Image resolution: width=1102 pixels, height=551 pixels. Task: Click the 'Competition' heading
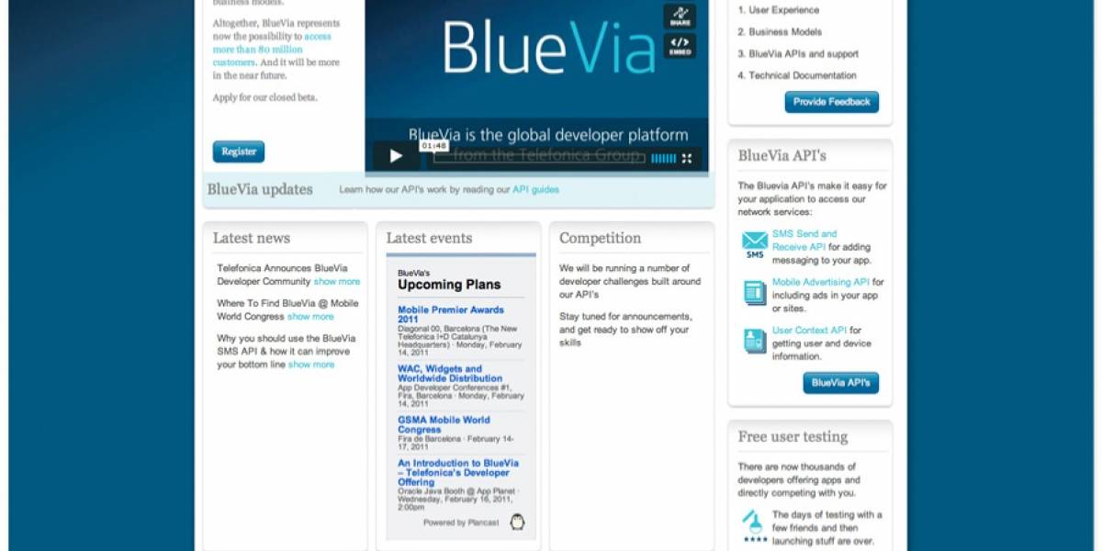click(x=601, y=238)
